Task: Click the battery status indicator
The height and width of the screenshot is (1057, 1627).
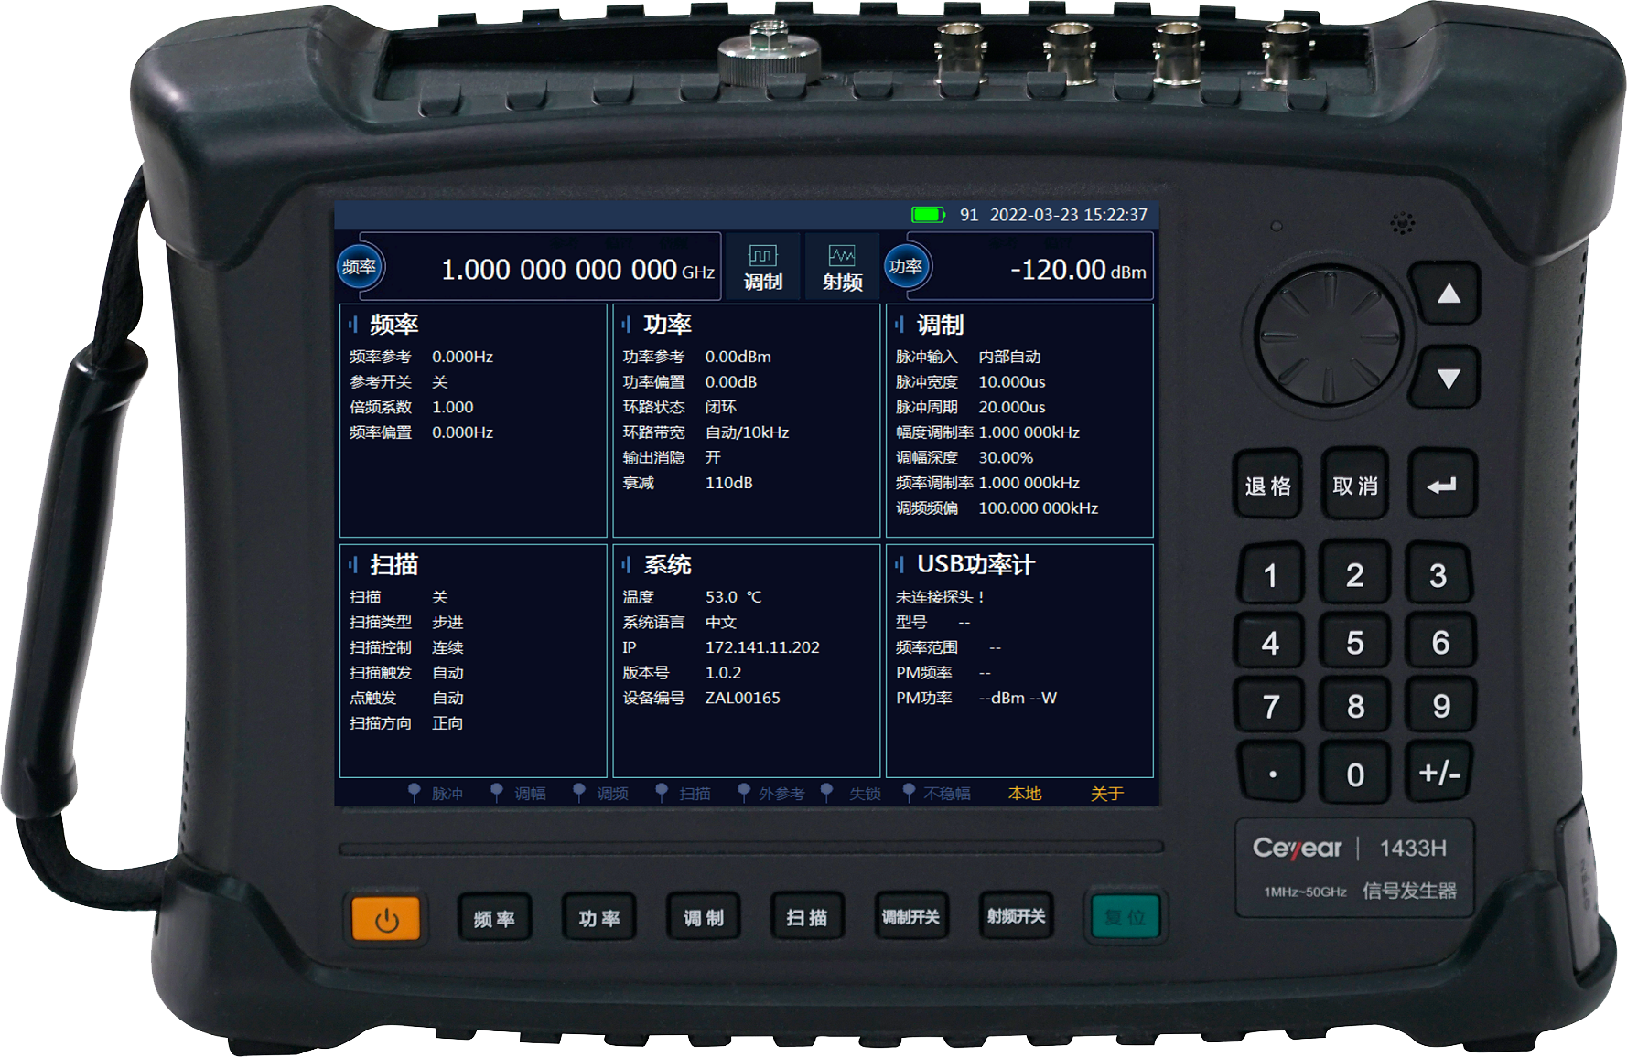Action: point(928,215)
